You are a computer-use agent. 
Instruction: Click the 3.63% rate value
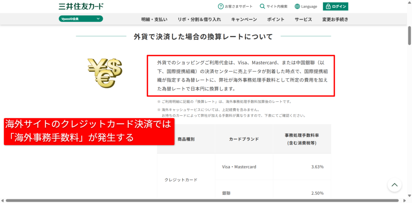point(317,167)
